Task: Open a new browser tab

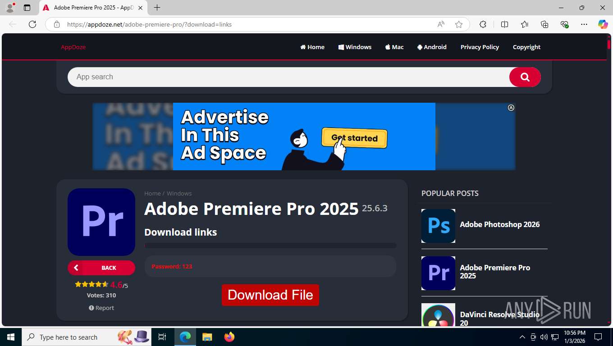Action: (x=157, y=8)
